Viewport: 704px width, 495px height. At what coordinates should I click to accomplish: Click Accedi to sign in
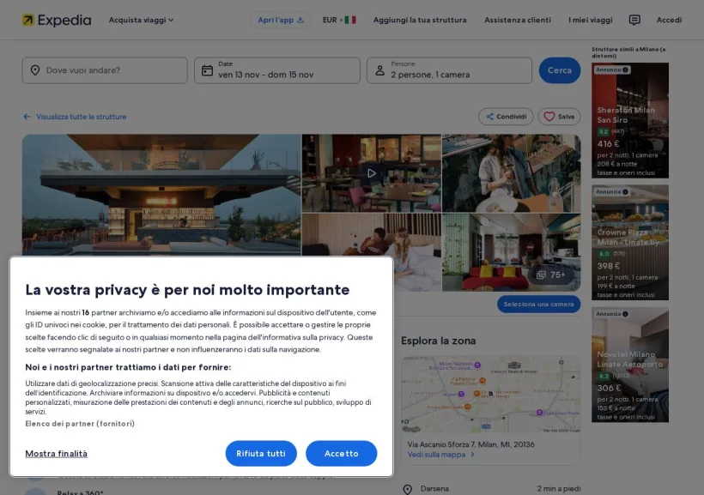[x=669, y=21]
